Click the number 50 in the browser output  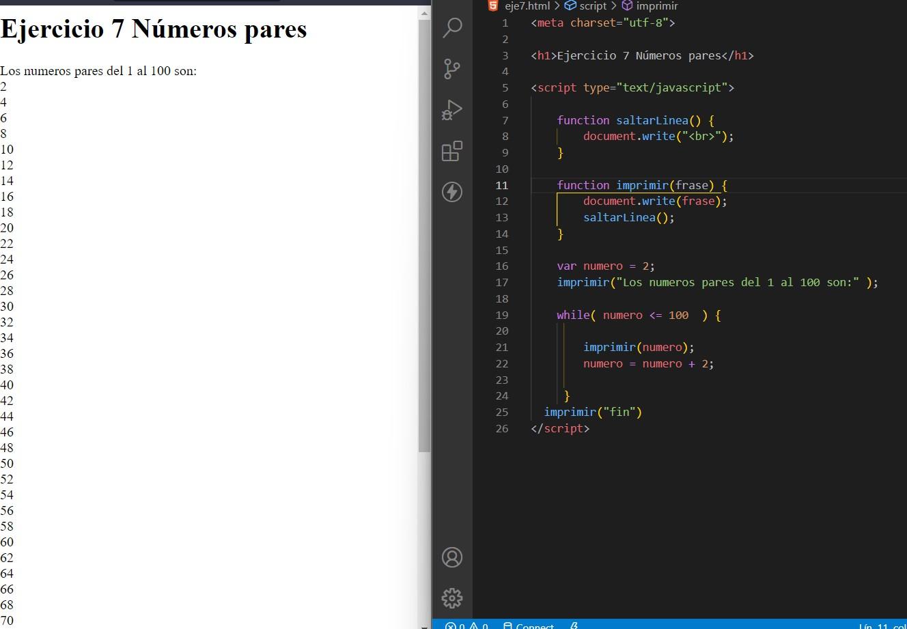7,463
